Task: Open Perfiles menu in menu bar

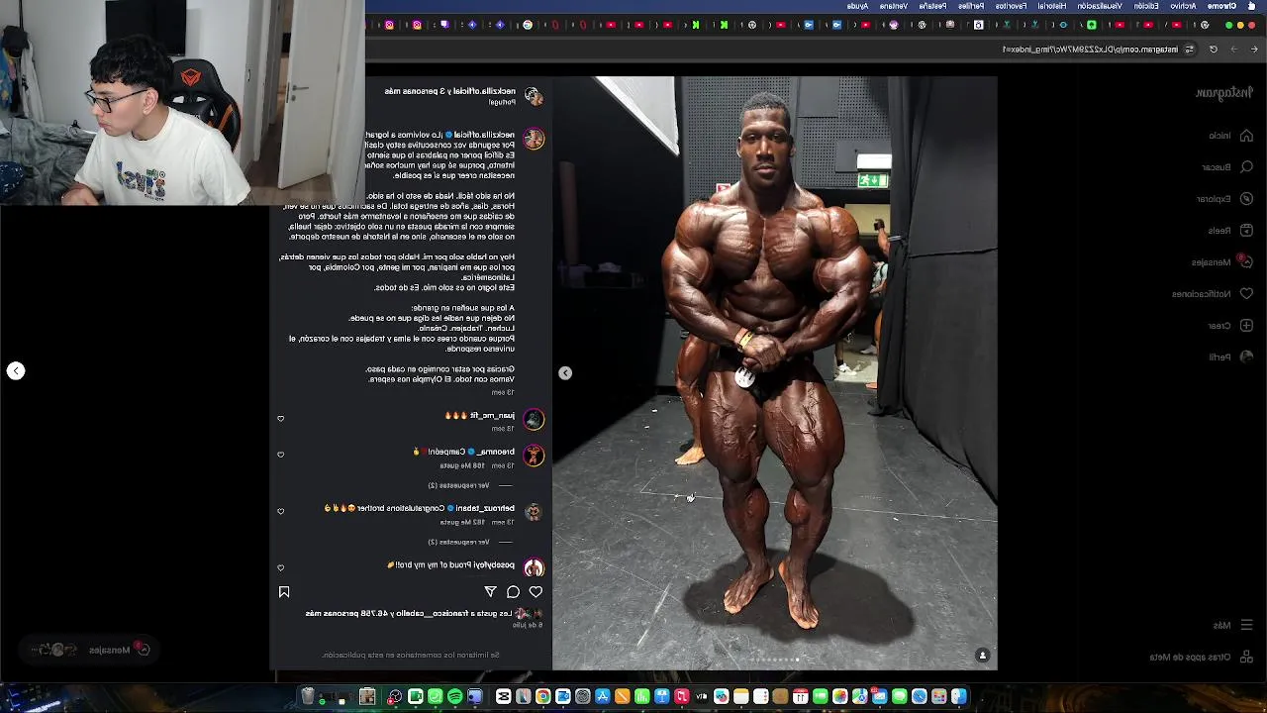Action: coord(971,6)
